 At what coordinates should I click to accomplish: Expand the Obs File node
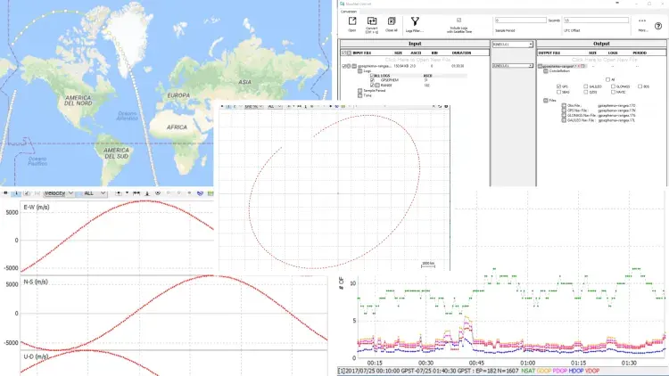(x=564, y=105)
